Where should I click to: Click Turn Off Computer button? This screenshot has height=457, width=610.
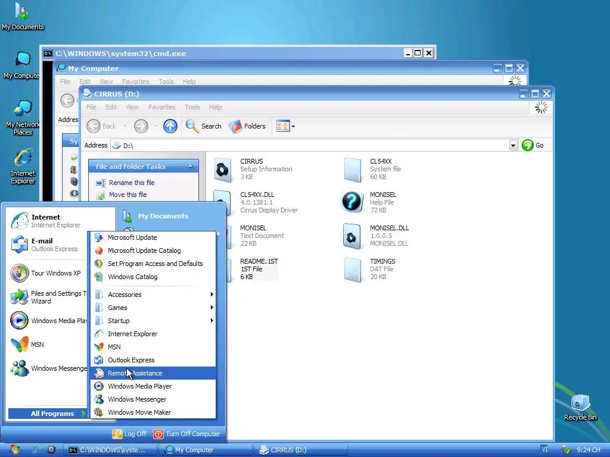tap(186, 434)
